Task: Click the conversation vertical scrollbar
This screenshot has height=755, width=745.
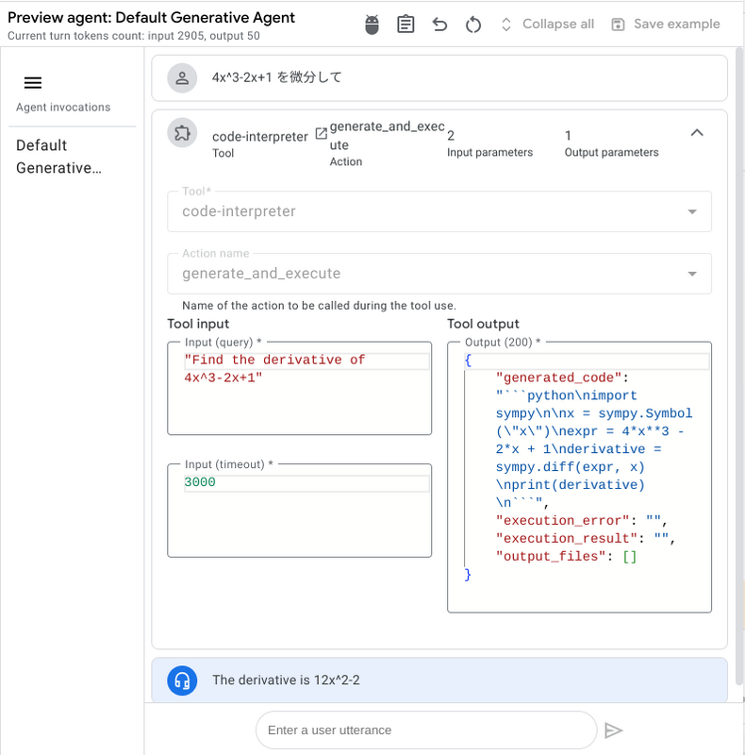Action: pyautogui.click(x=739, y=366)
